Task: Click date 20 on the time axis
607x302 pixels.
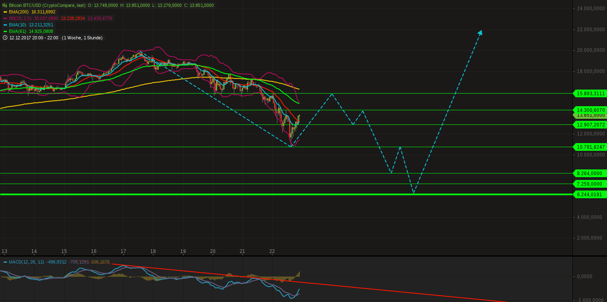Action: click(x=213, y=251)
